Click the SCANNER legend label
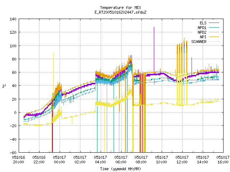 point(199,42)
